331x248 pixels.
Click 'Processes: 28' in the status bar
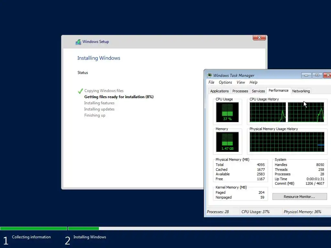tap(218, 212)
